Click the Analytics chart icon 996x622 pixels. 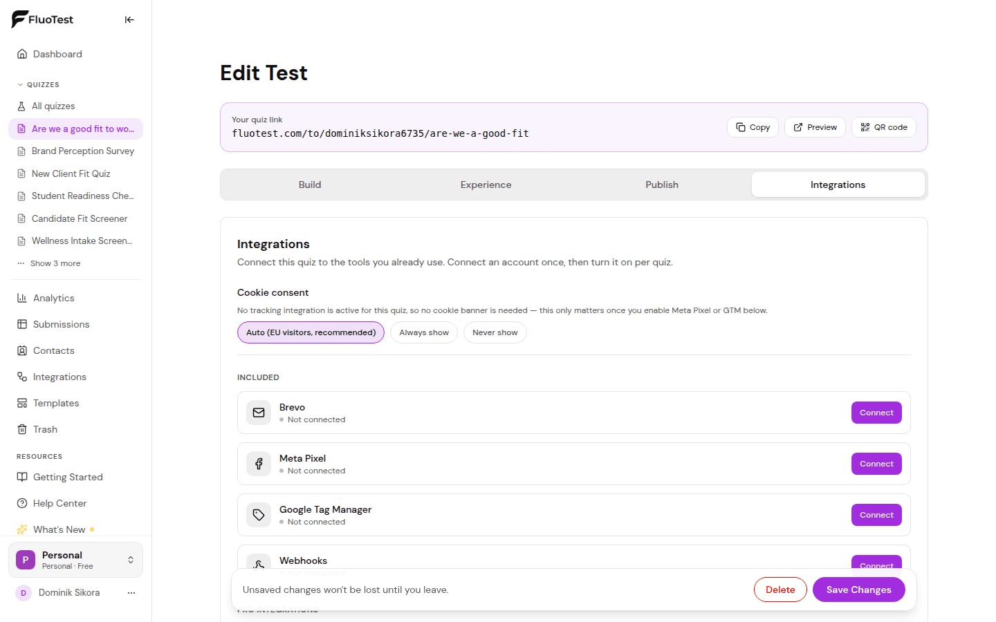coord(22,298)
